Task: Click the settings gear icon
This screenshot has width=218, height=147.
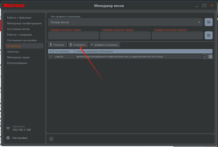Action: (x=8, y=138)
